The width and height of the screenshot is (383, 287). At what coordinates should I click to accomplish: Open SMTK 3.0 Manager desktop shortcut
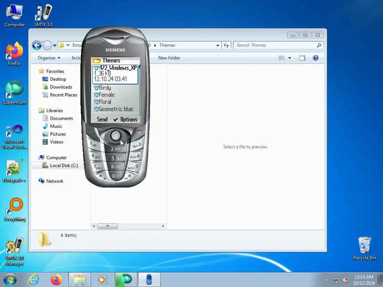pos(15,251)
